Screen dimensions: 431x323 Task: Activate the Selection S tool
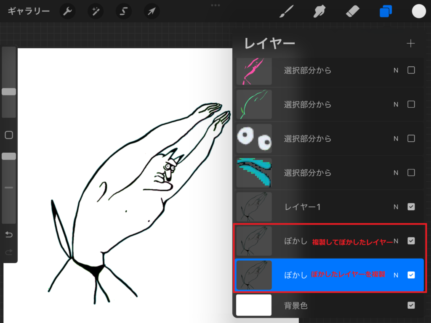pos(123,11)
